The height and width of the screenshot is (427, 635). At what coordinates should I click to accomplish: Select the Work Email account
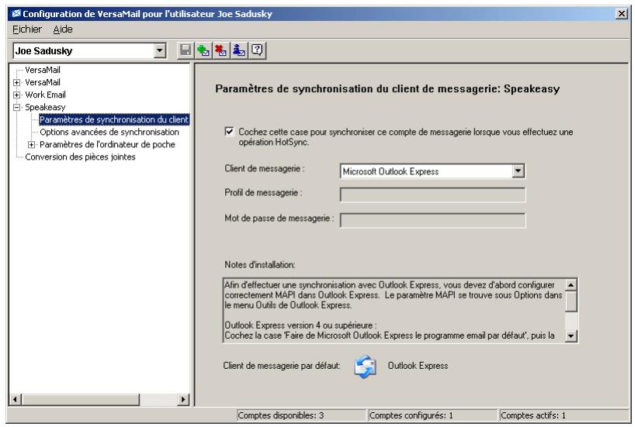click(x=45, y=95)
